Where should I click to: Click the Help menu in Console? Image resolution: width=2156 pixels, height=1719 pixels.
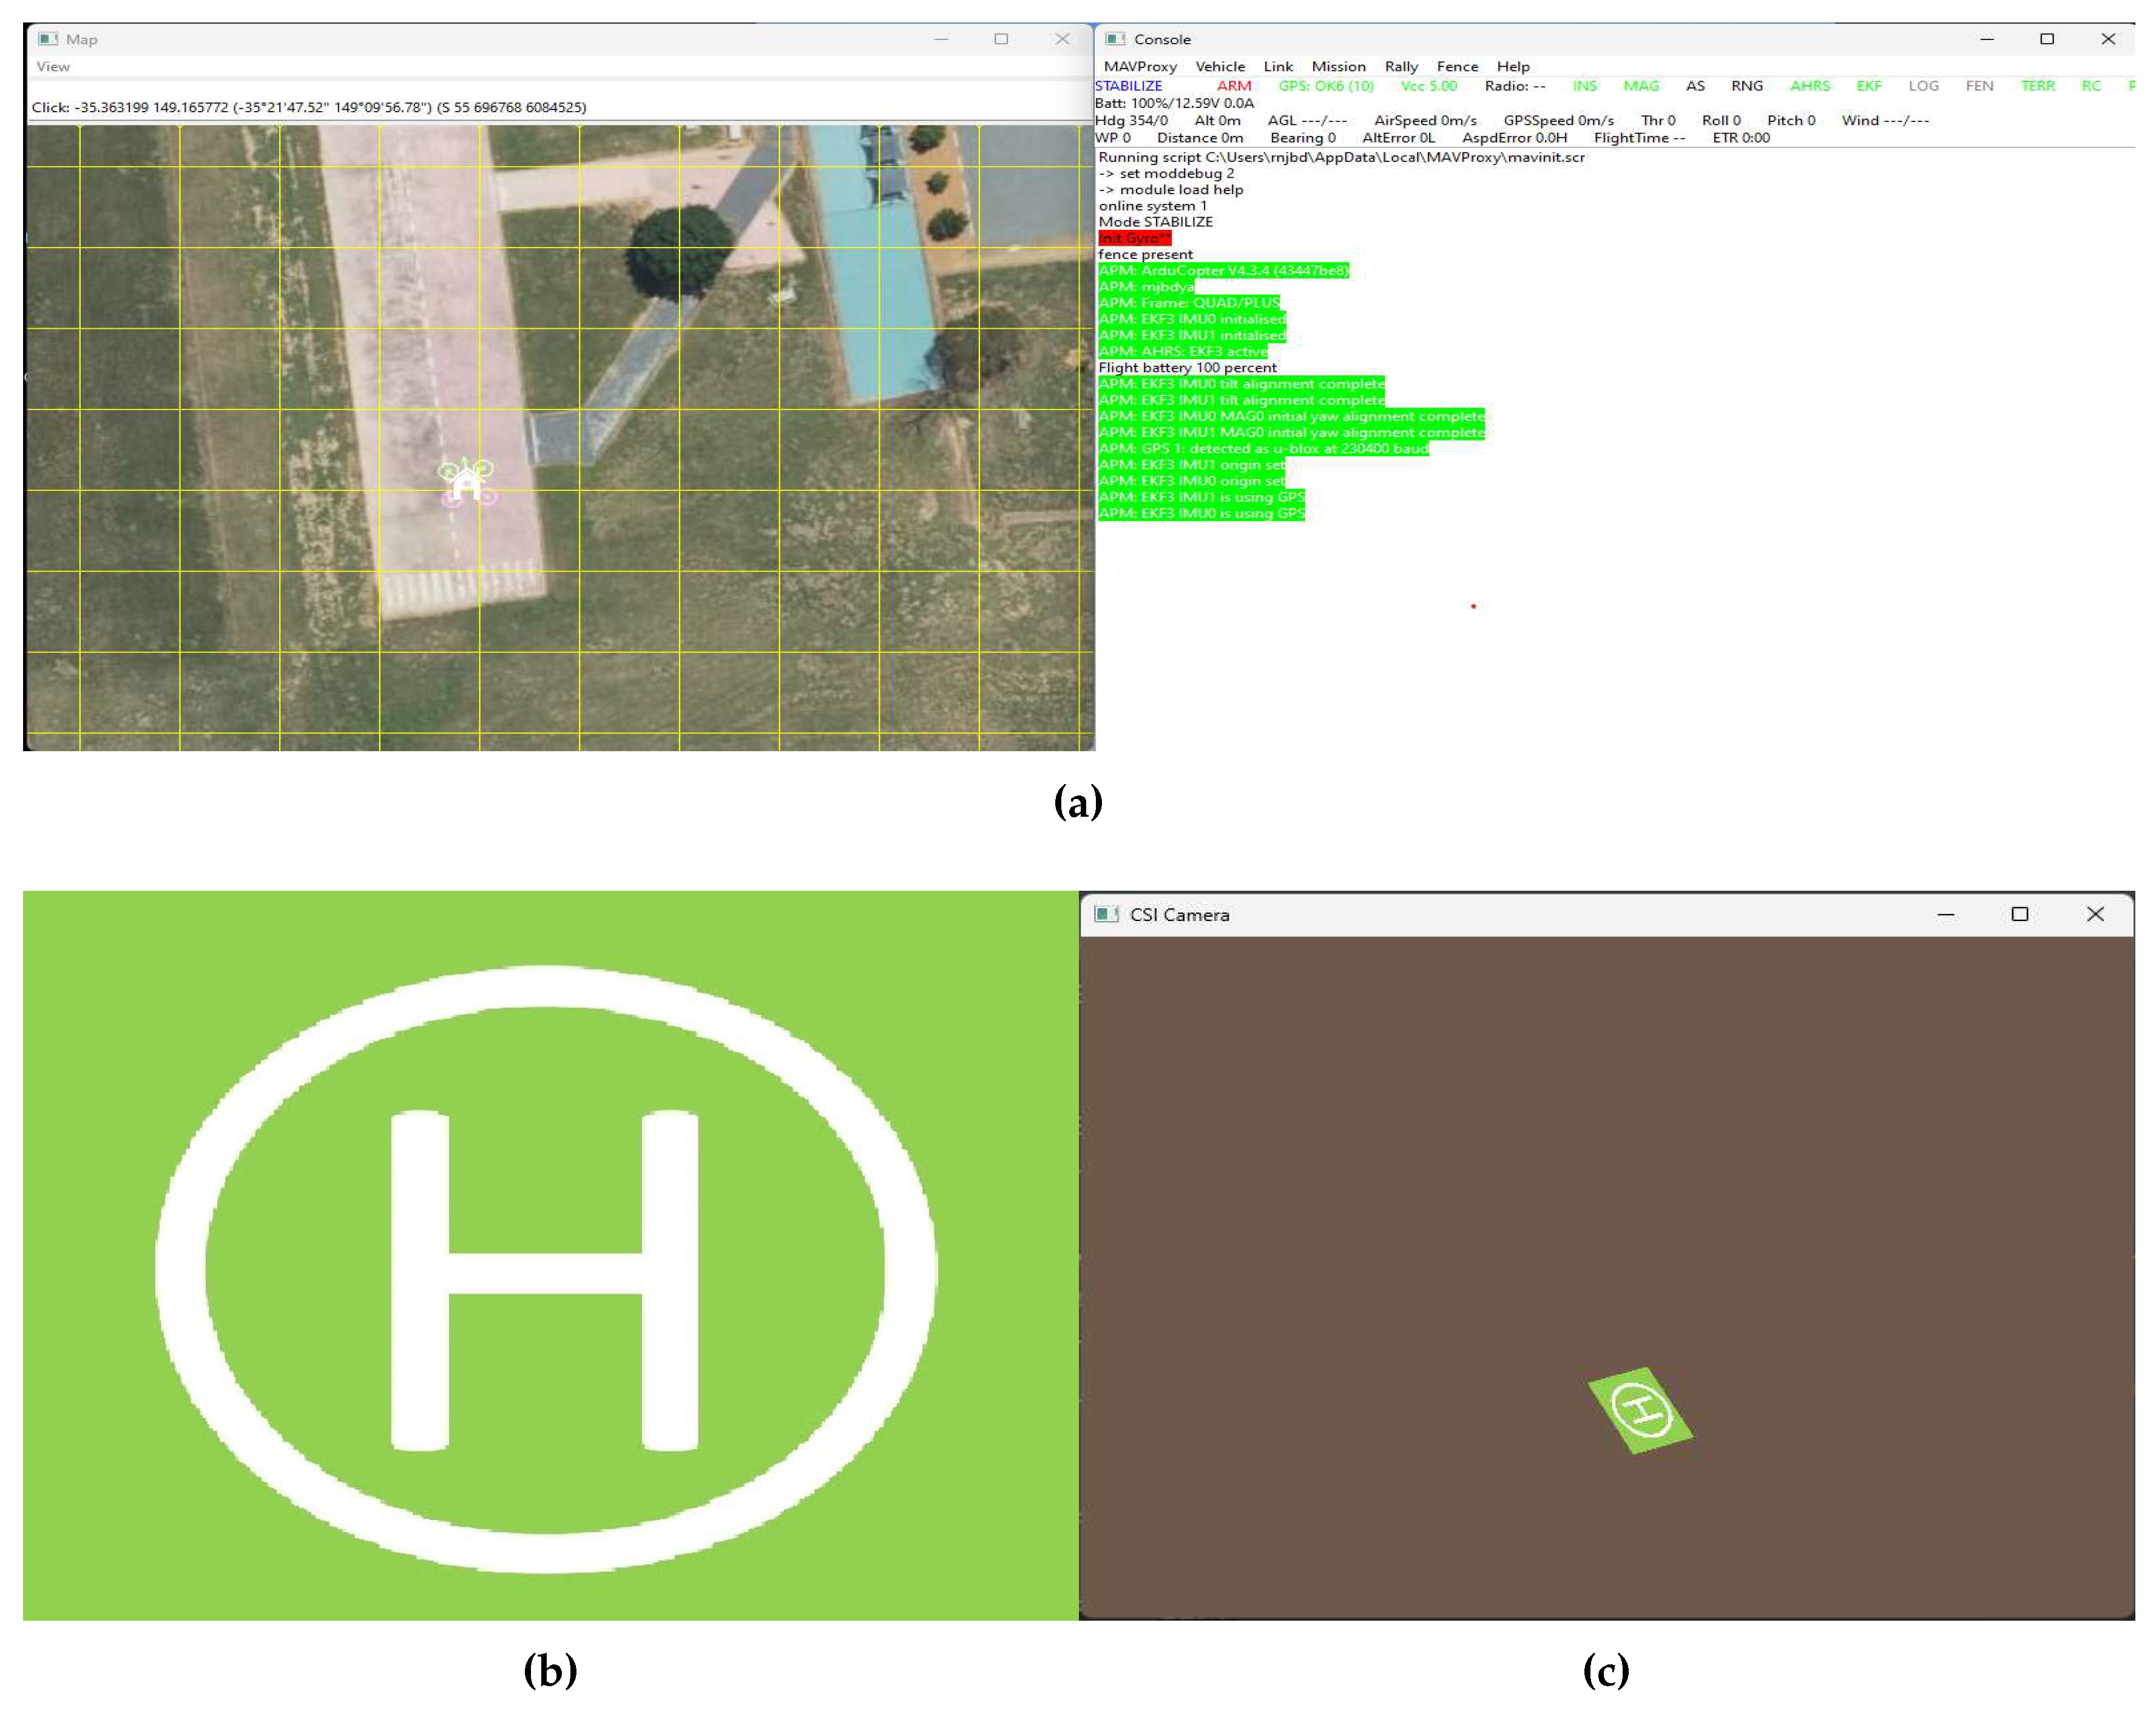(1513, 67)
